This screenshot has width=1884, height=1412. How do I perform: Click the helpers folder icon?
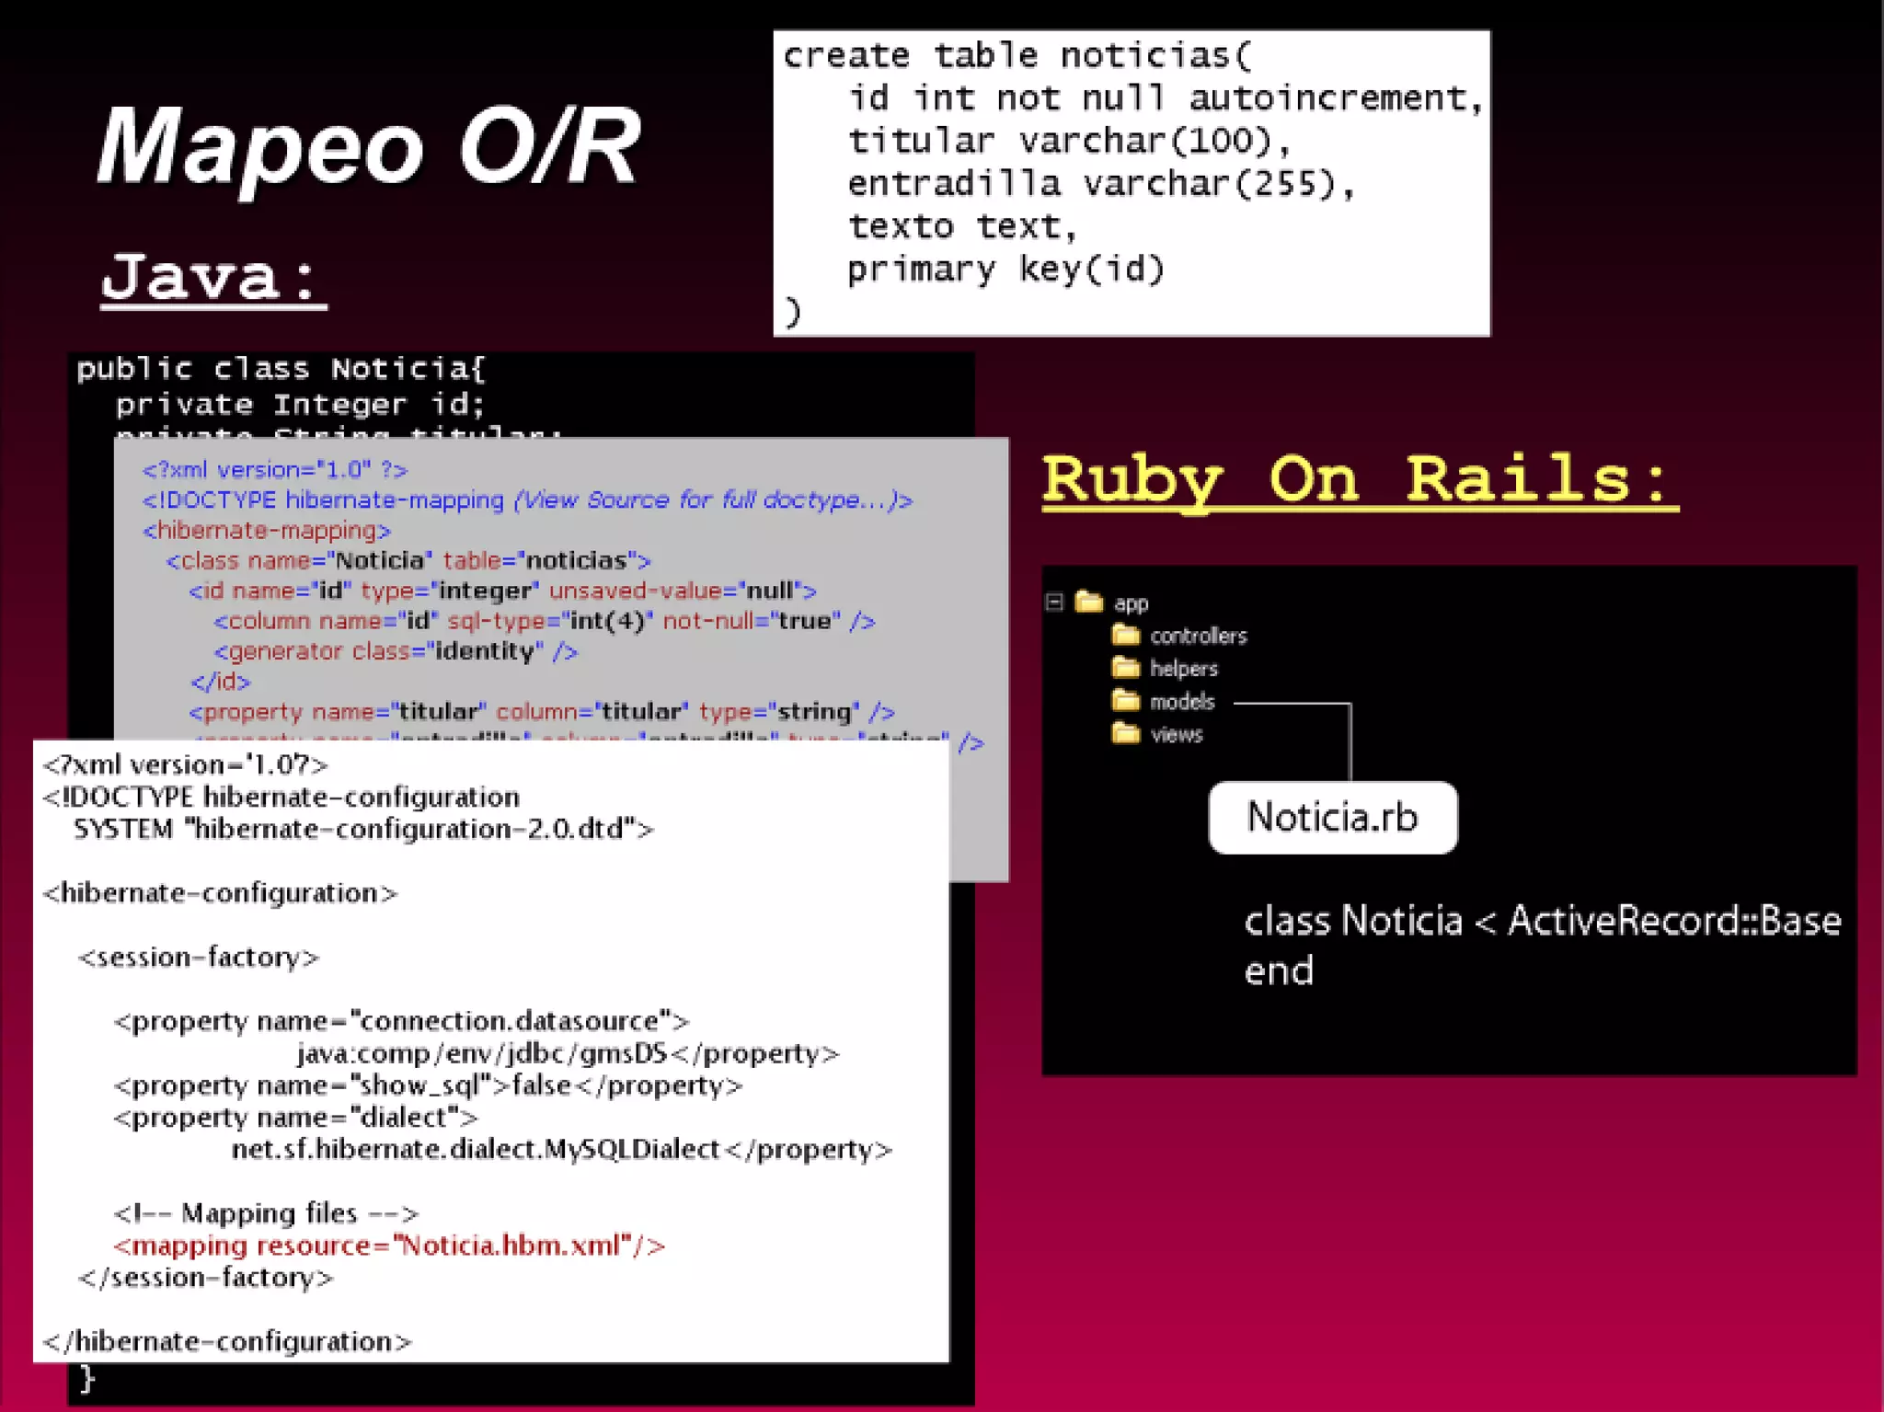click(1126, 668)
